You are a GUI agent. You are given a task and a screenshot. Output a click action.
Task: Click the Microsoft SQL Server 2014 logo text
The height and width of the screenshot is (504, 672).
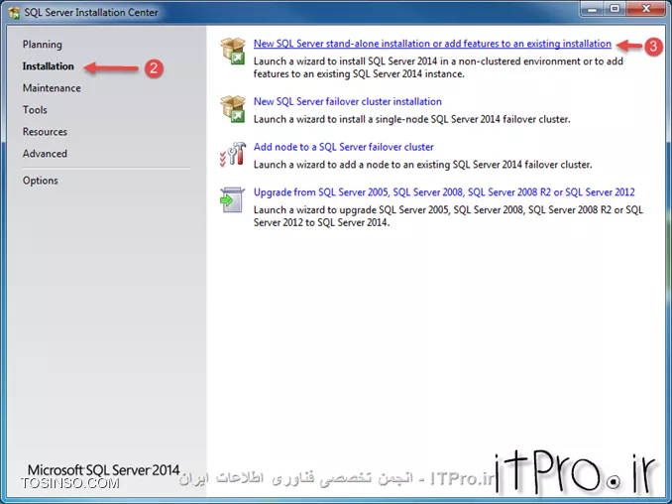[103, 470]
